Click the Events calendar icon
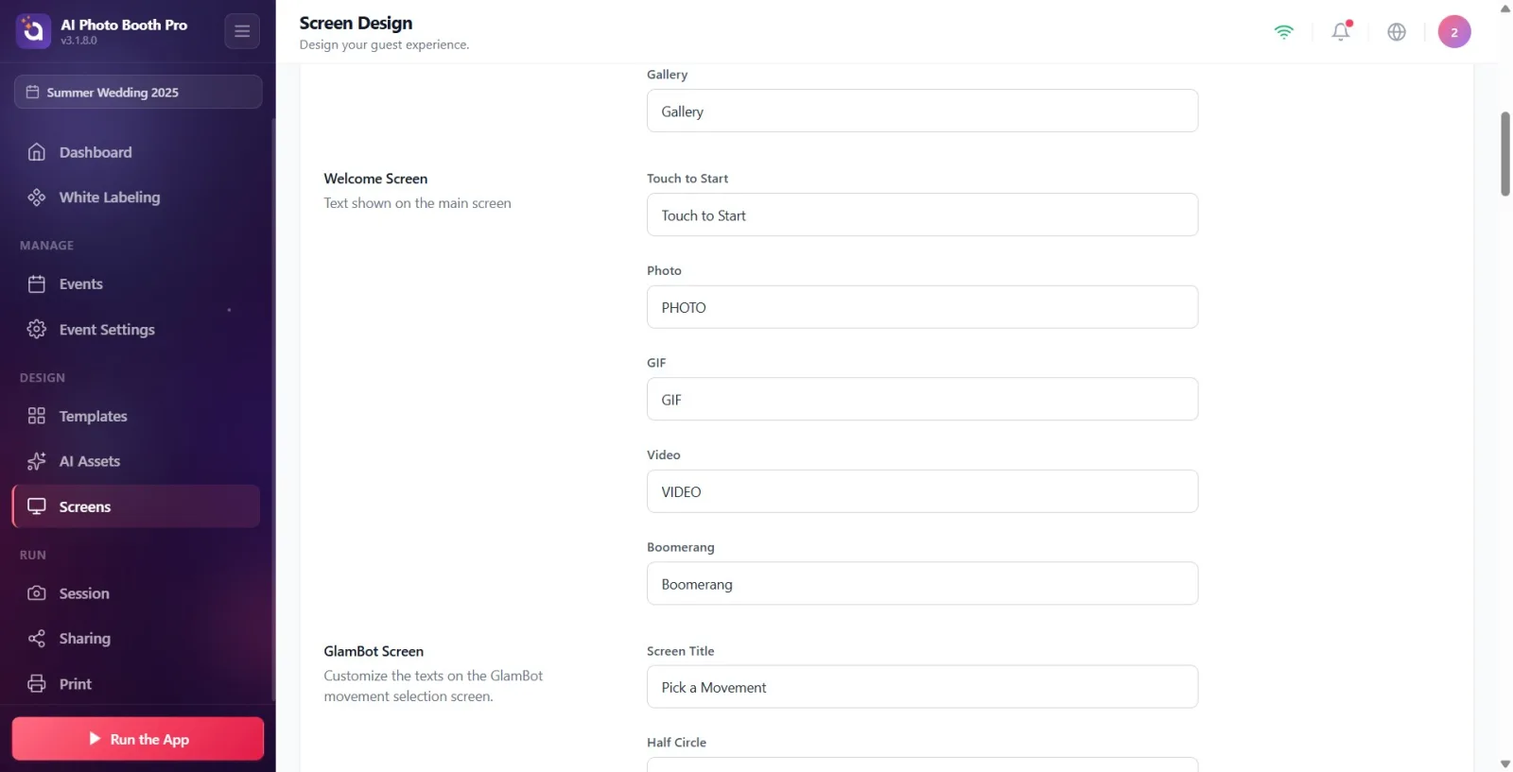The width and height of the screenshot is (1513, 772). 37,284
